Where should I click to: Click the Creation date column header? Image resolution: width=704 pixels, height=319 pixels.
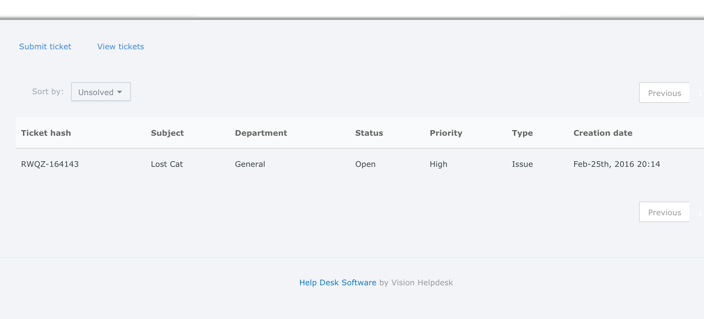[603, 133]
